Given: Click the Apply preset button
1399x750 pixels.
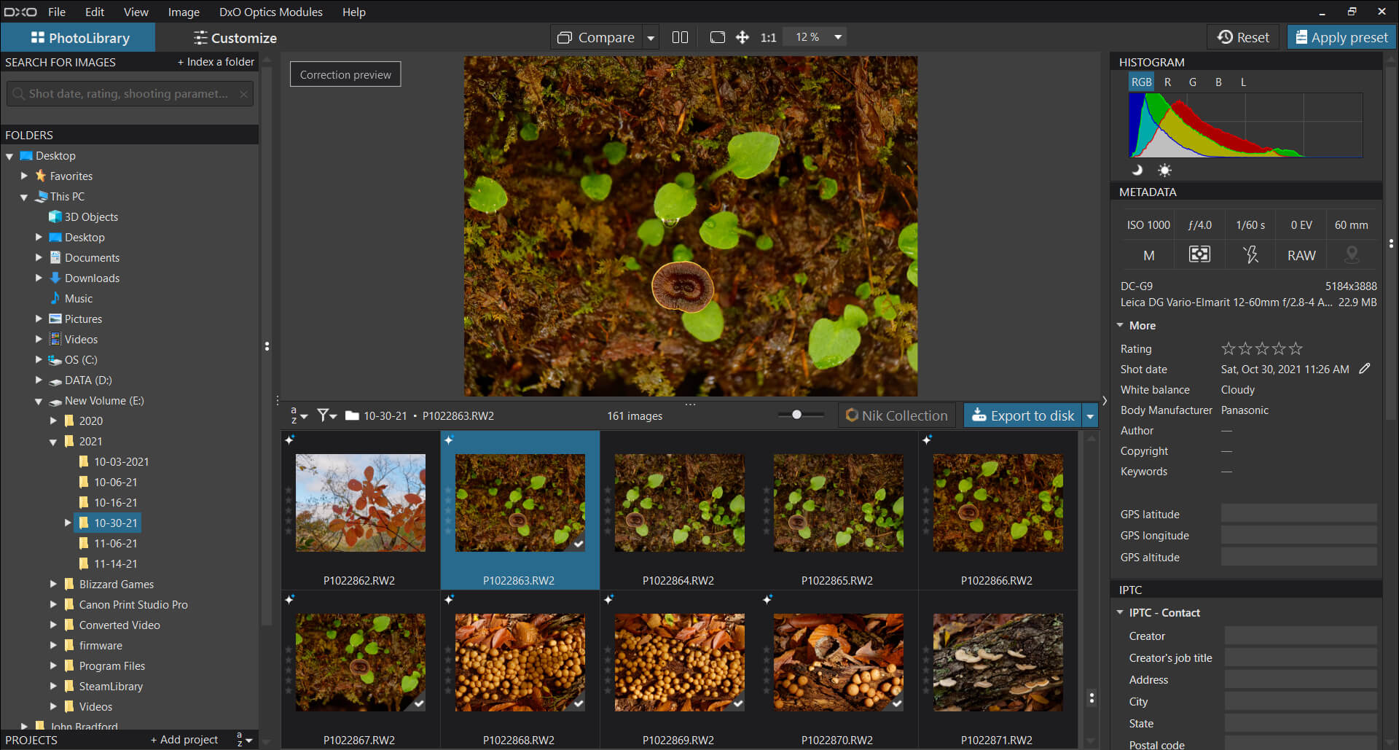Looking at the screenshot, I should coord(1341,37).
